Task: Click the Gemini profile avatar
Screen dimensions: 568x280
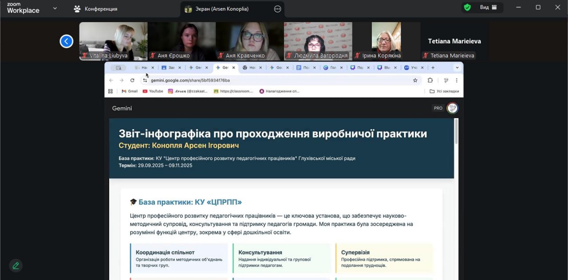Action: click(452, 108)
